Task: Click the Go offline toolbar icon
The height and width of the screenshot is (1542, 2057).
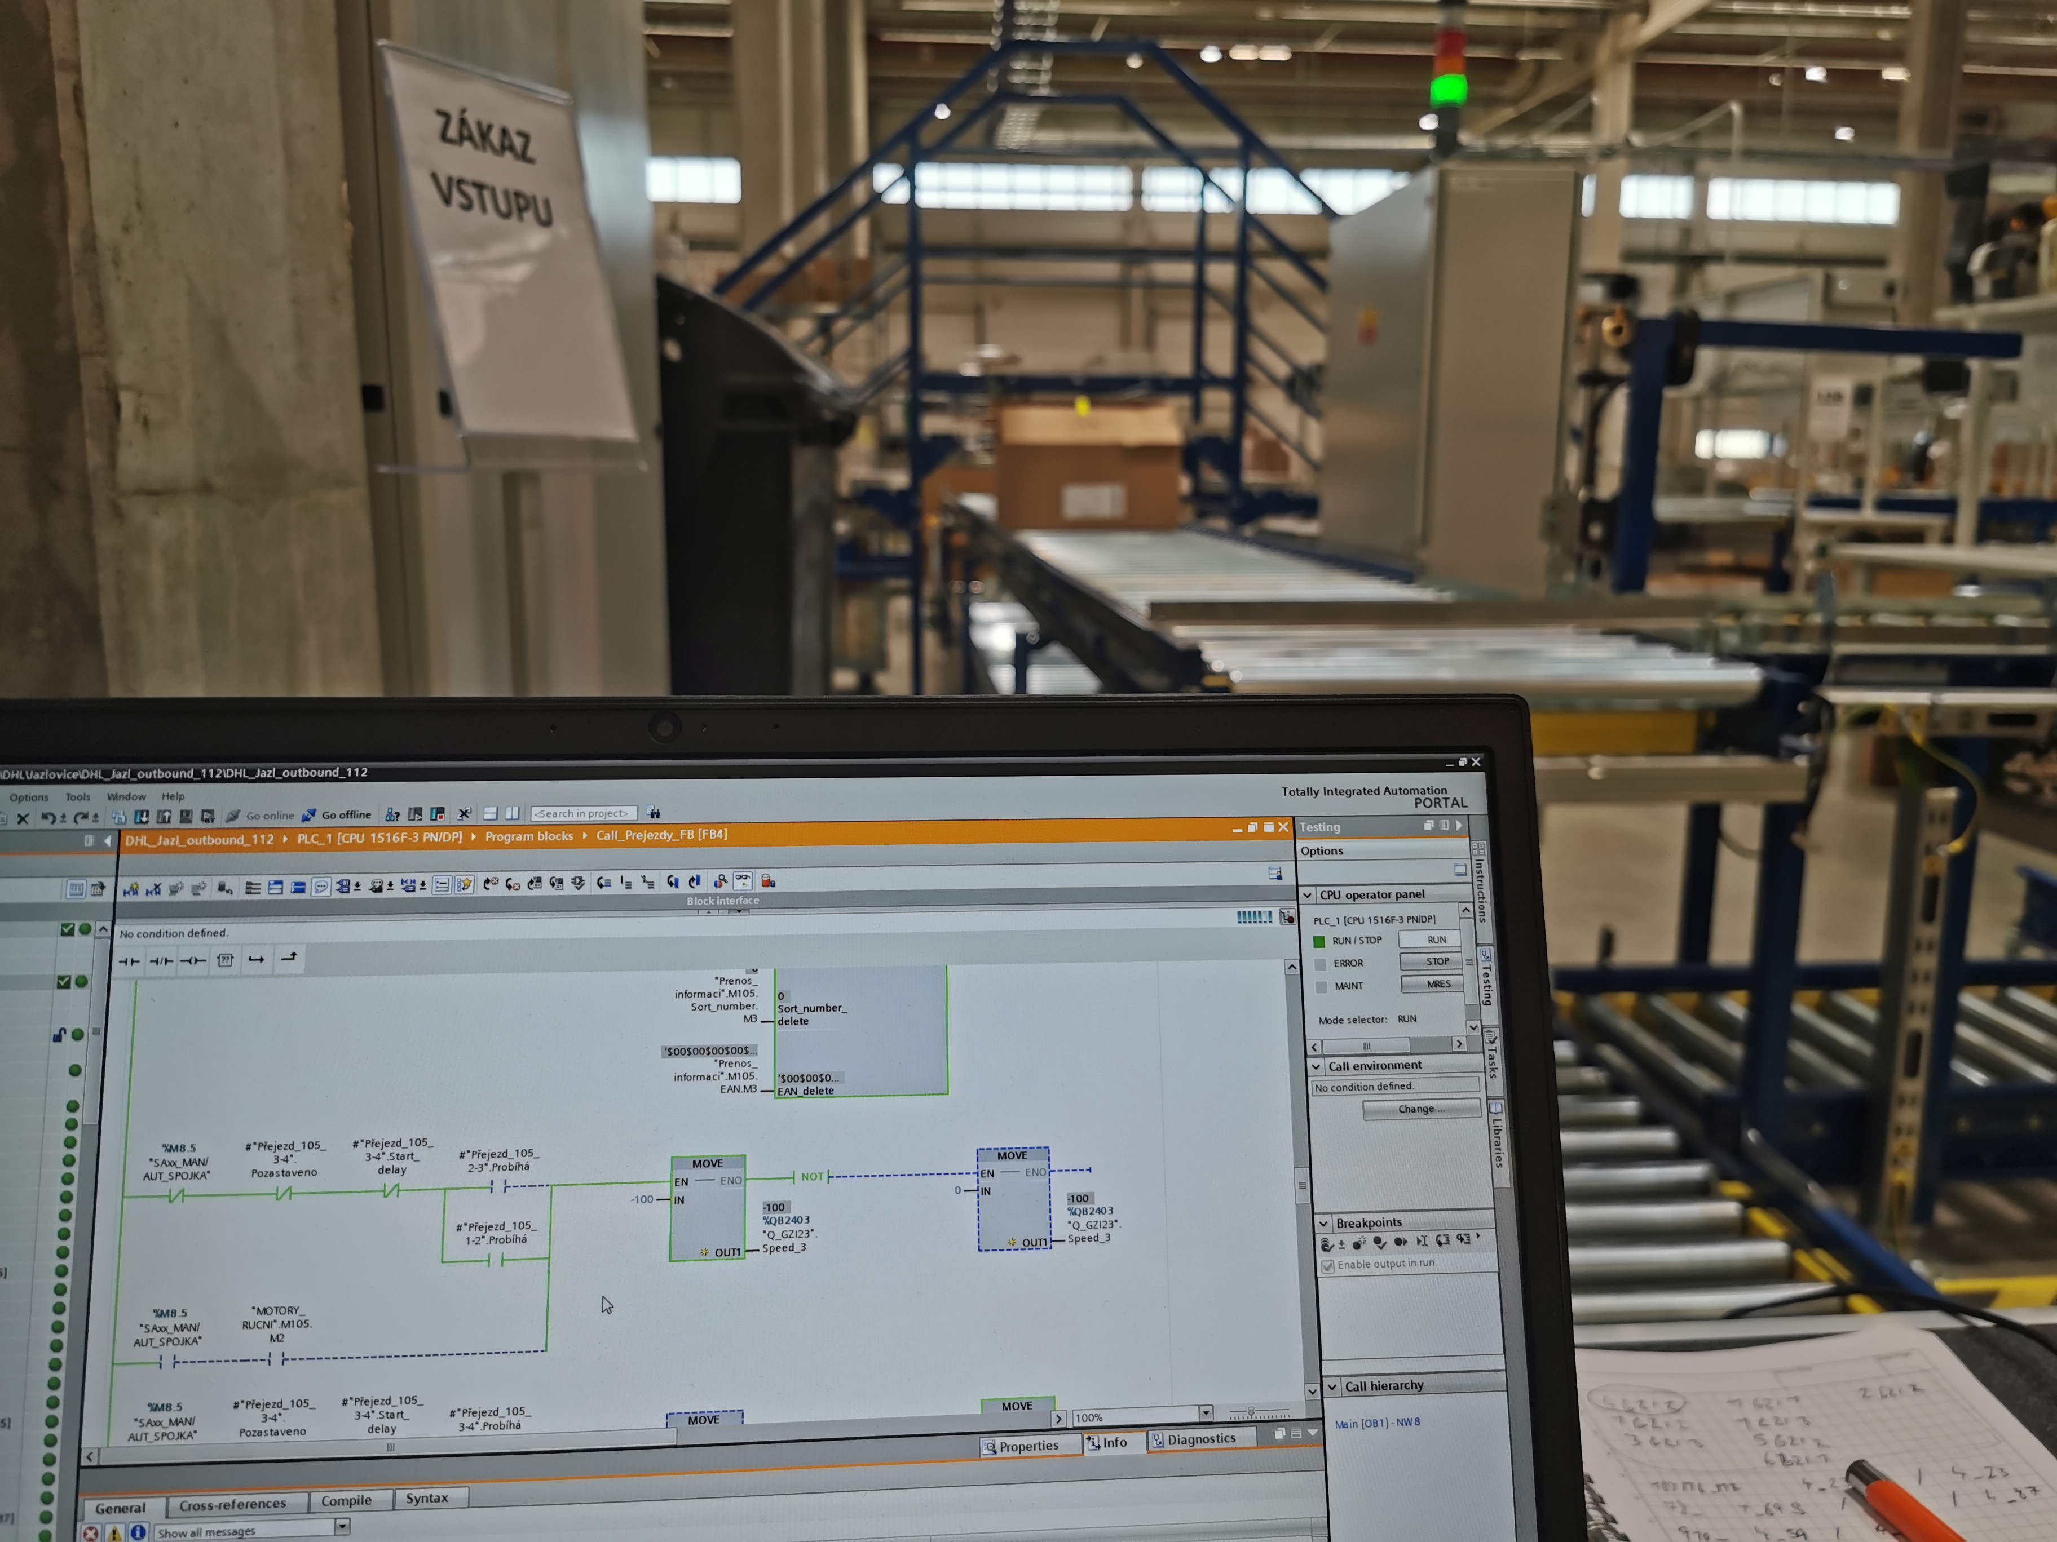Action: pos(308,815)
